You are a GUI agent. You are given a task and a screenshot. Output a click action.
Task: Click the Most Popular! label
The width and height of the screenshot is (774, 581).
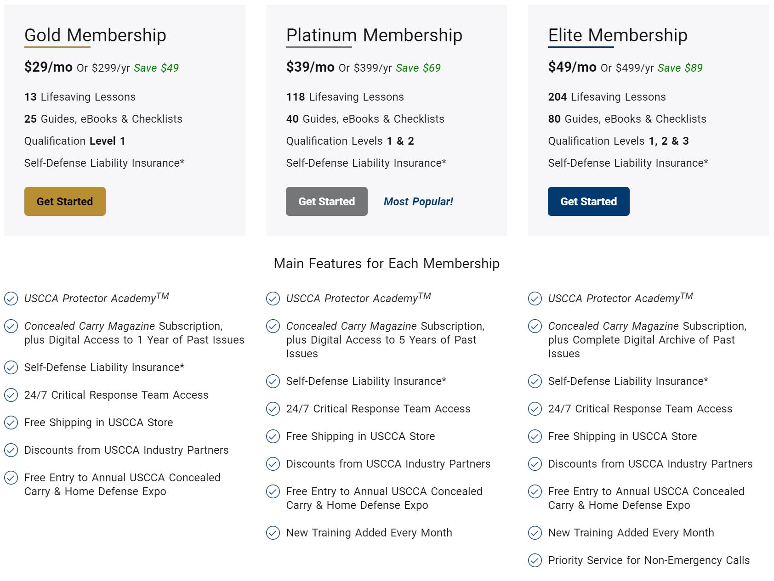[418, 202]
